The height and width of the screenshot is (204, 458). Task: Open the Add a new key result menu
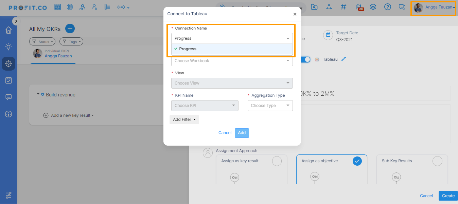click(69, 115)
